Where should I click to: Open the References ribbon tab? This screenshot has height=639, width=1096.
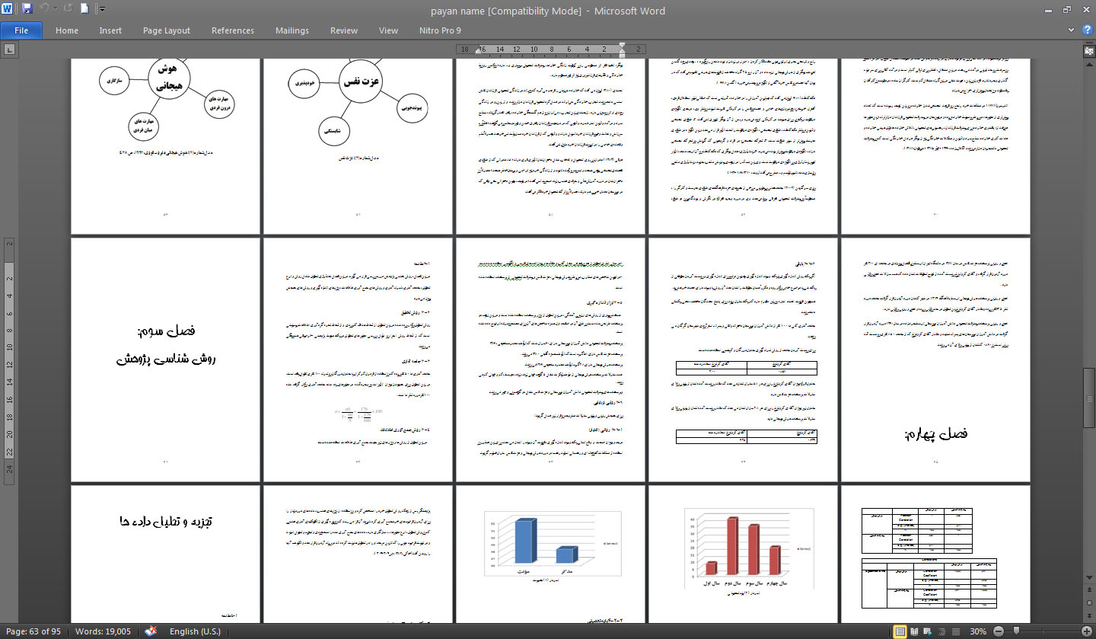pos(233,30)
